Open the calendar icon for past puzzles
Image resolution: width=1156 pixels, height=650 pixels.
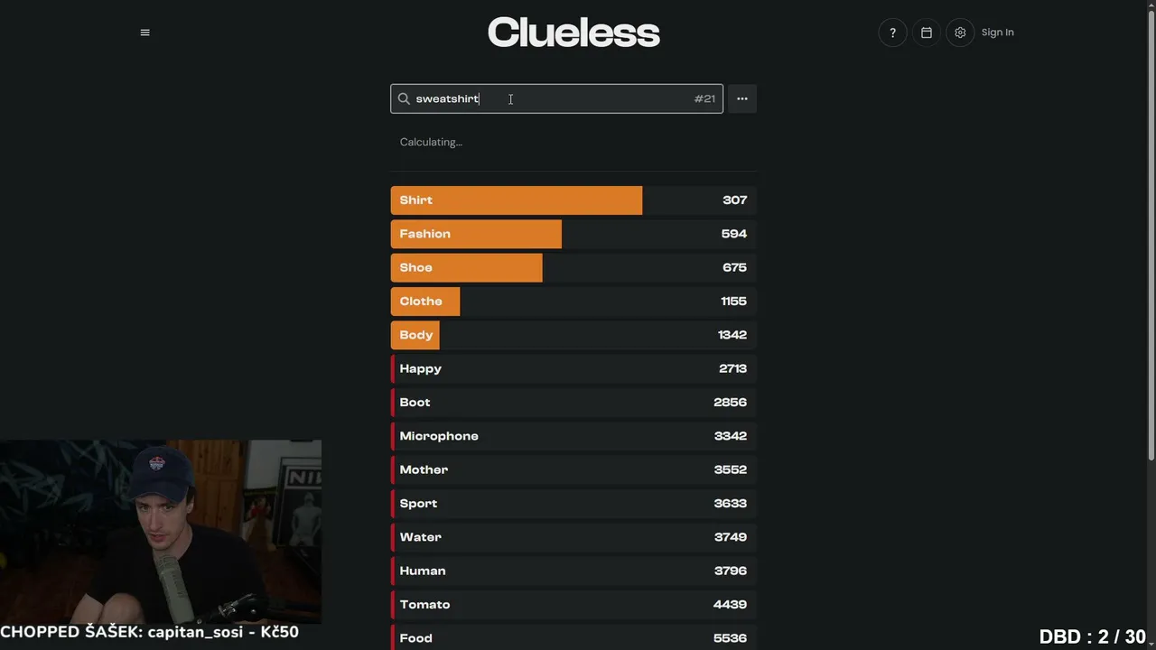point(926,32)
